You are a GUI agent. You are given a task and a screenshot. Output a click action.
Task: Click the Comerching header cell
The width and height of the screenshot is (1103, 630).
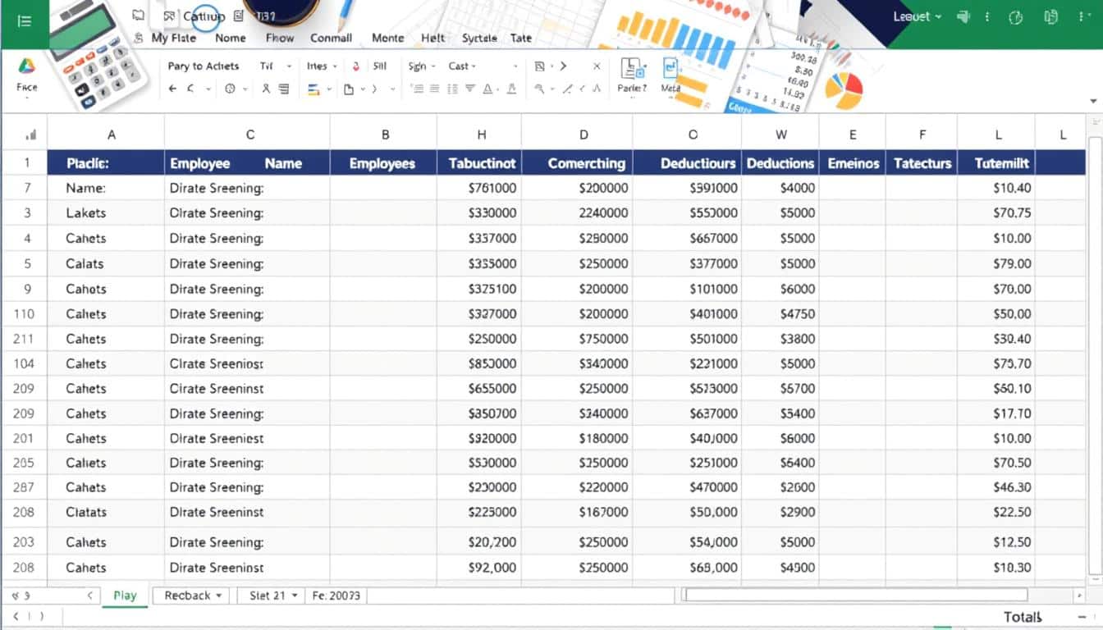click(577, 163)
